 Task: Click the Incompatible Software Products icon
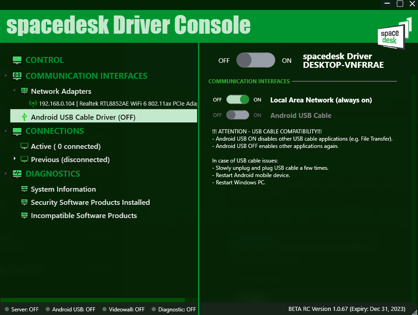24,215
